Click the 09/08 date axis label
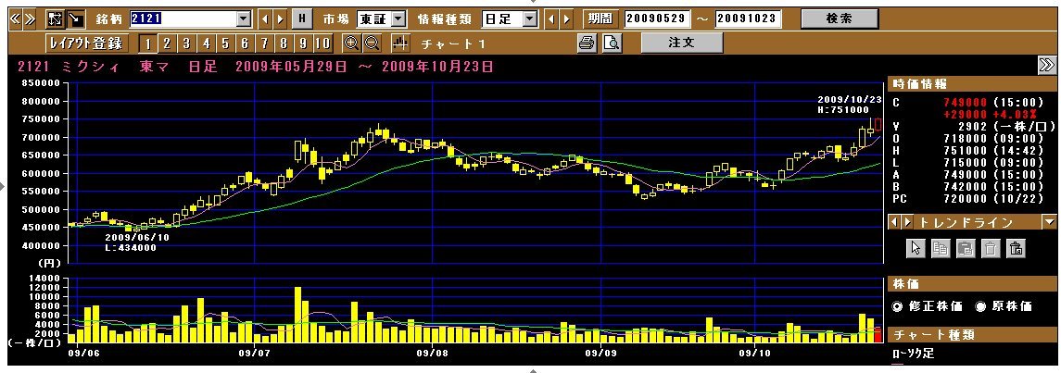Screen dimensions: 1061x373 pos(433,352)
